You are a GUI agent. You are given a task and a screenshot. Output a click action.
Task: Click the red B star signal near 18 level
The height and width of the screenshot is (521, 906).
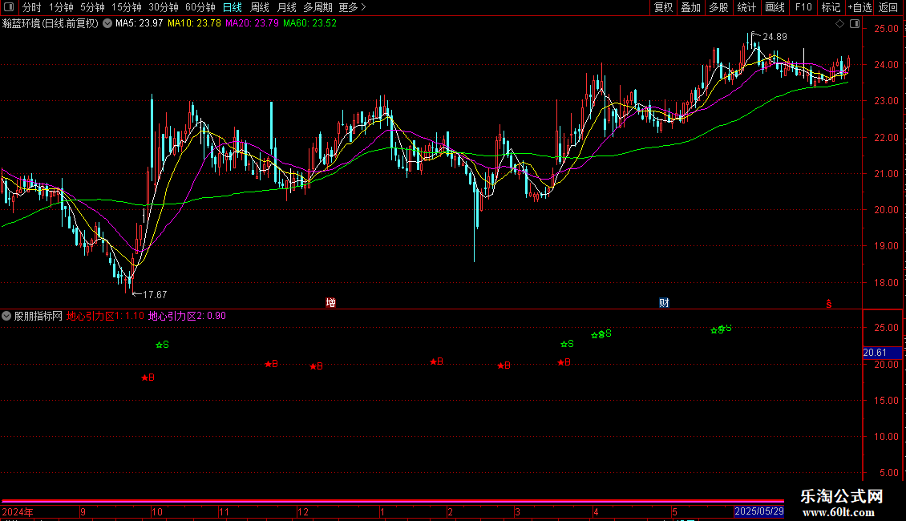(148, 378)
